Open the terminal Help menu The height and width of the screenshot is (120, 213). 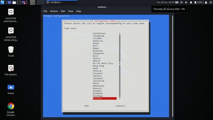pos(79,11)
